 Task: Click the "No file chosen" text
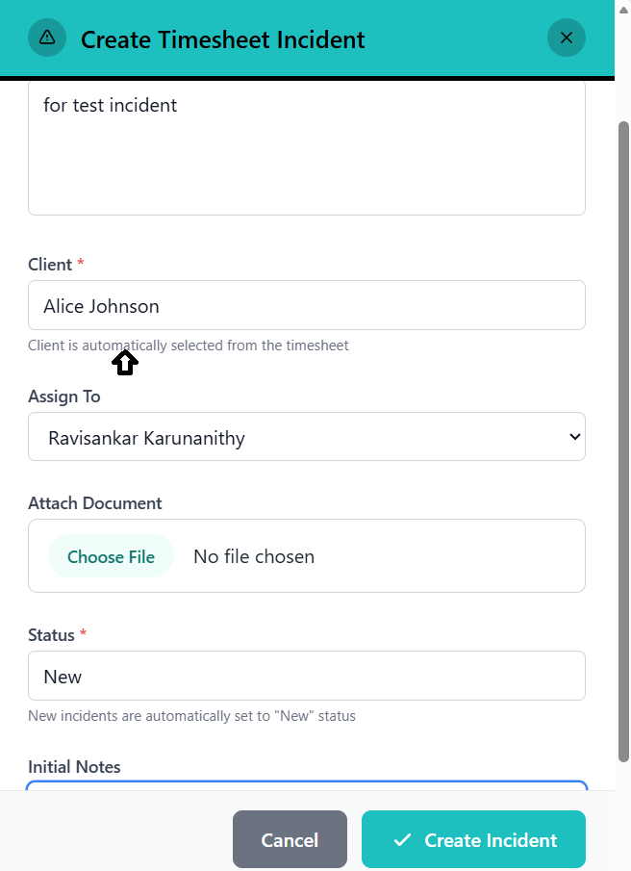[254, 556]
